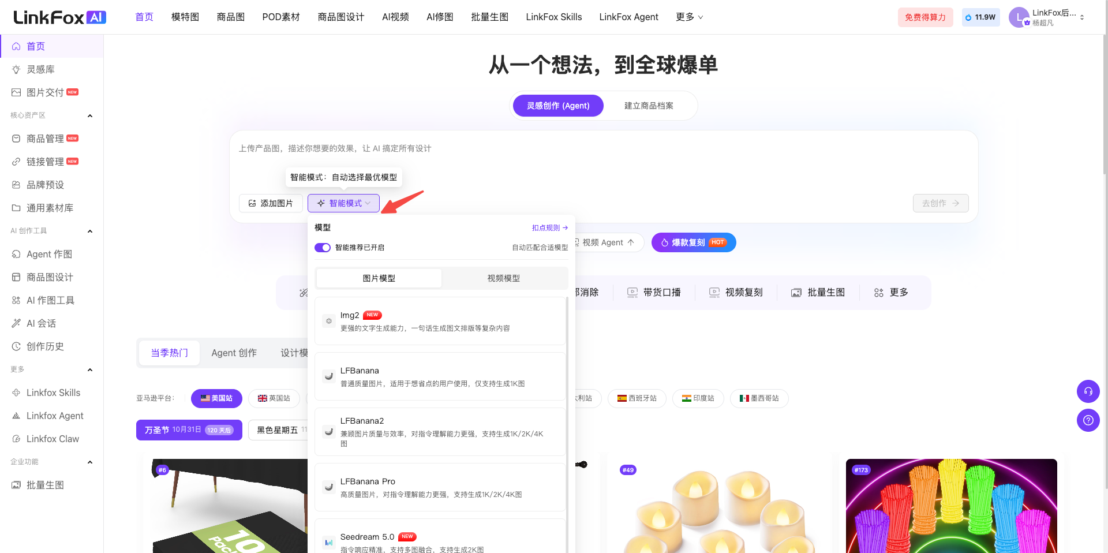Image resolution: width=1108 pixels, height=553 pixels.
Task: Open the 首页 sidebar item
Action: [x=52, y=46]
